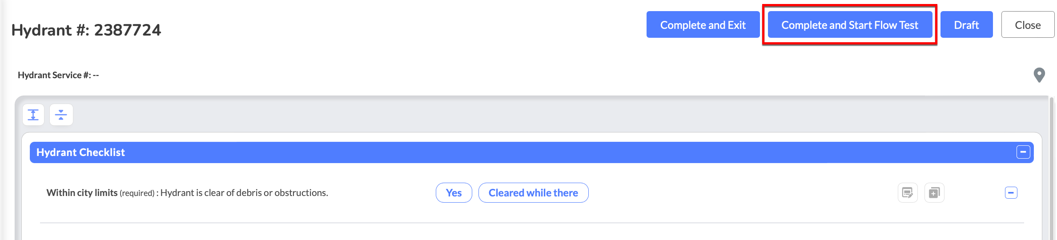Expand all checklist sections icon

click(x=33, y=115)
